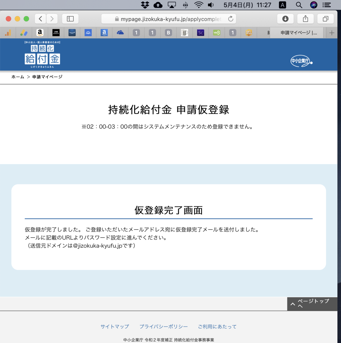This screenshot has height=343, width=341.
Task: Switch to the green w3 tab
Action: 217,33
